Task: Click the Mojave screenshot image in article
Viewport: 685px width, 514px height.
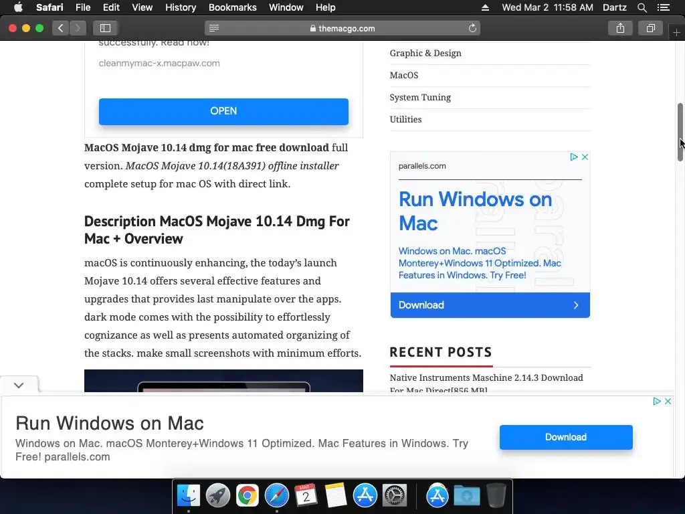Action: tap(223, 381)
